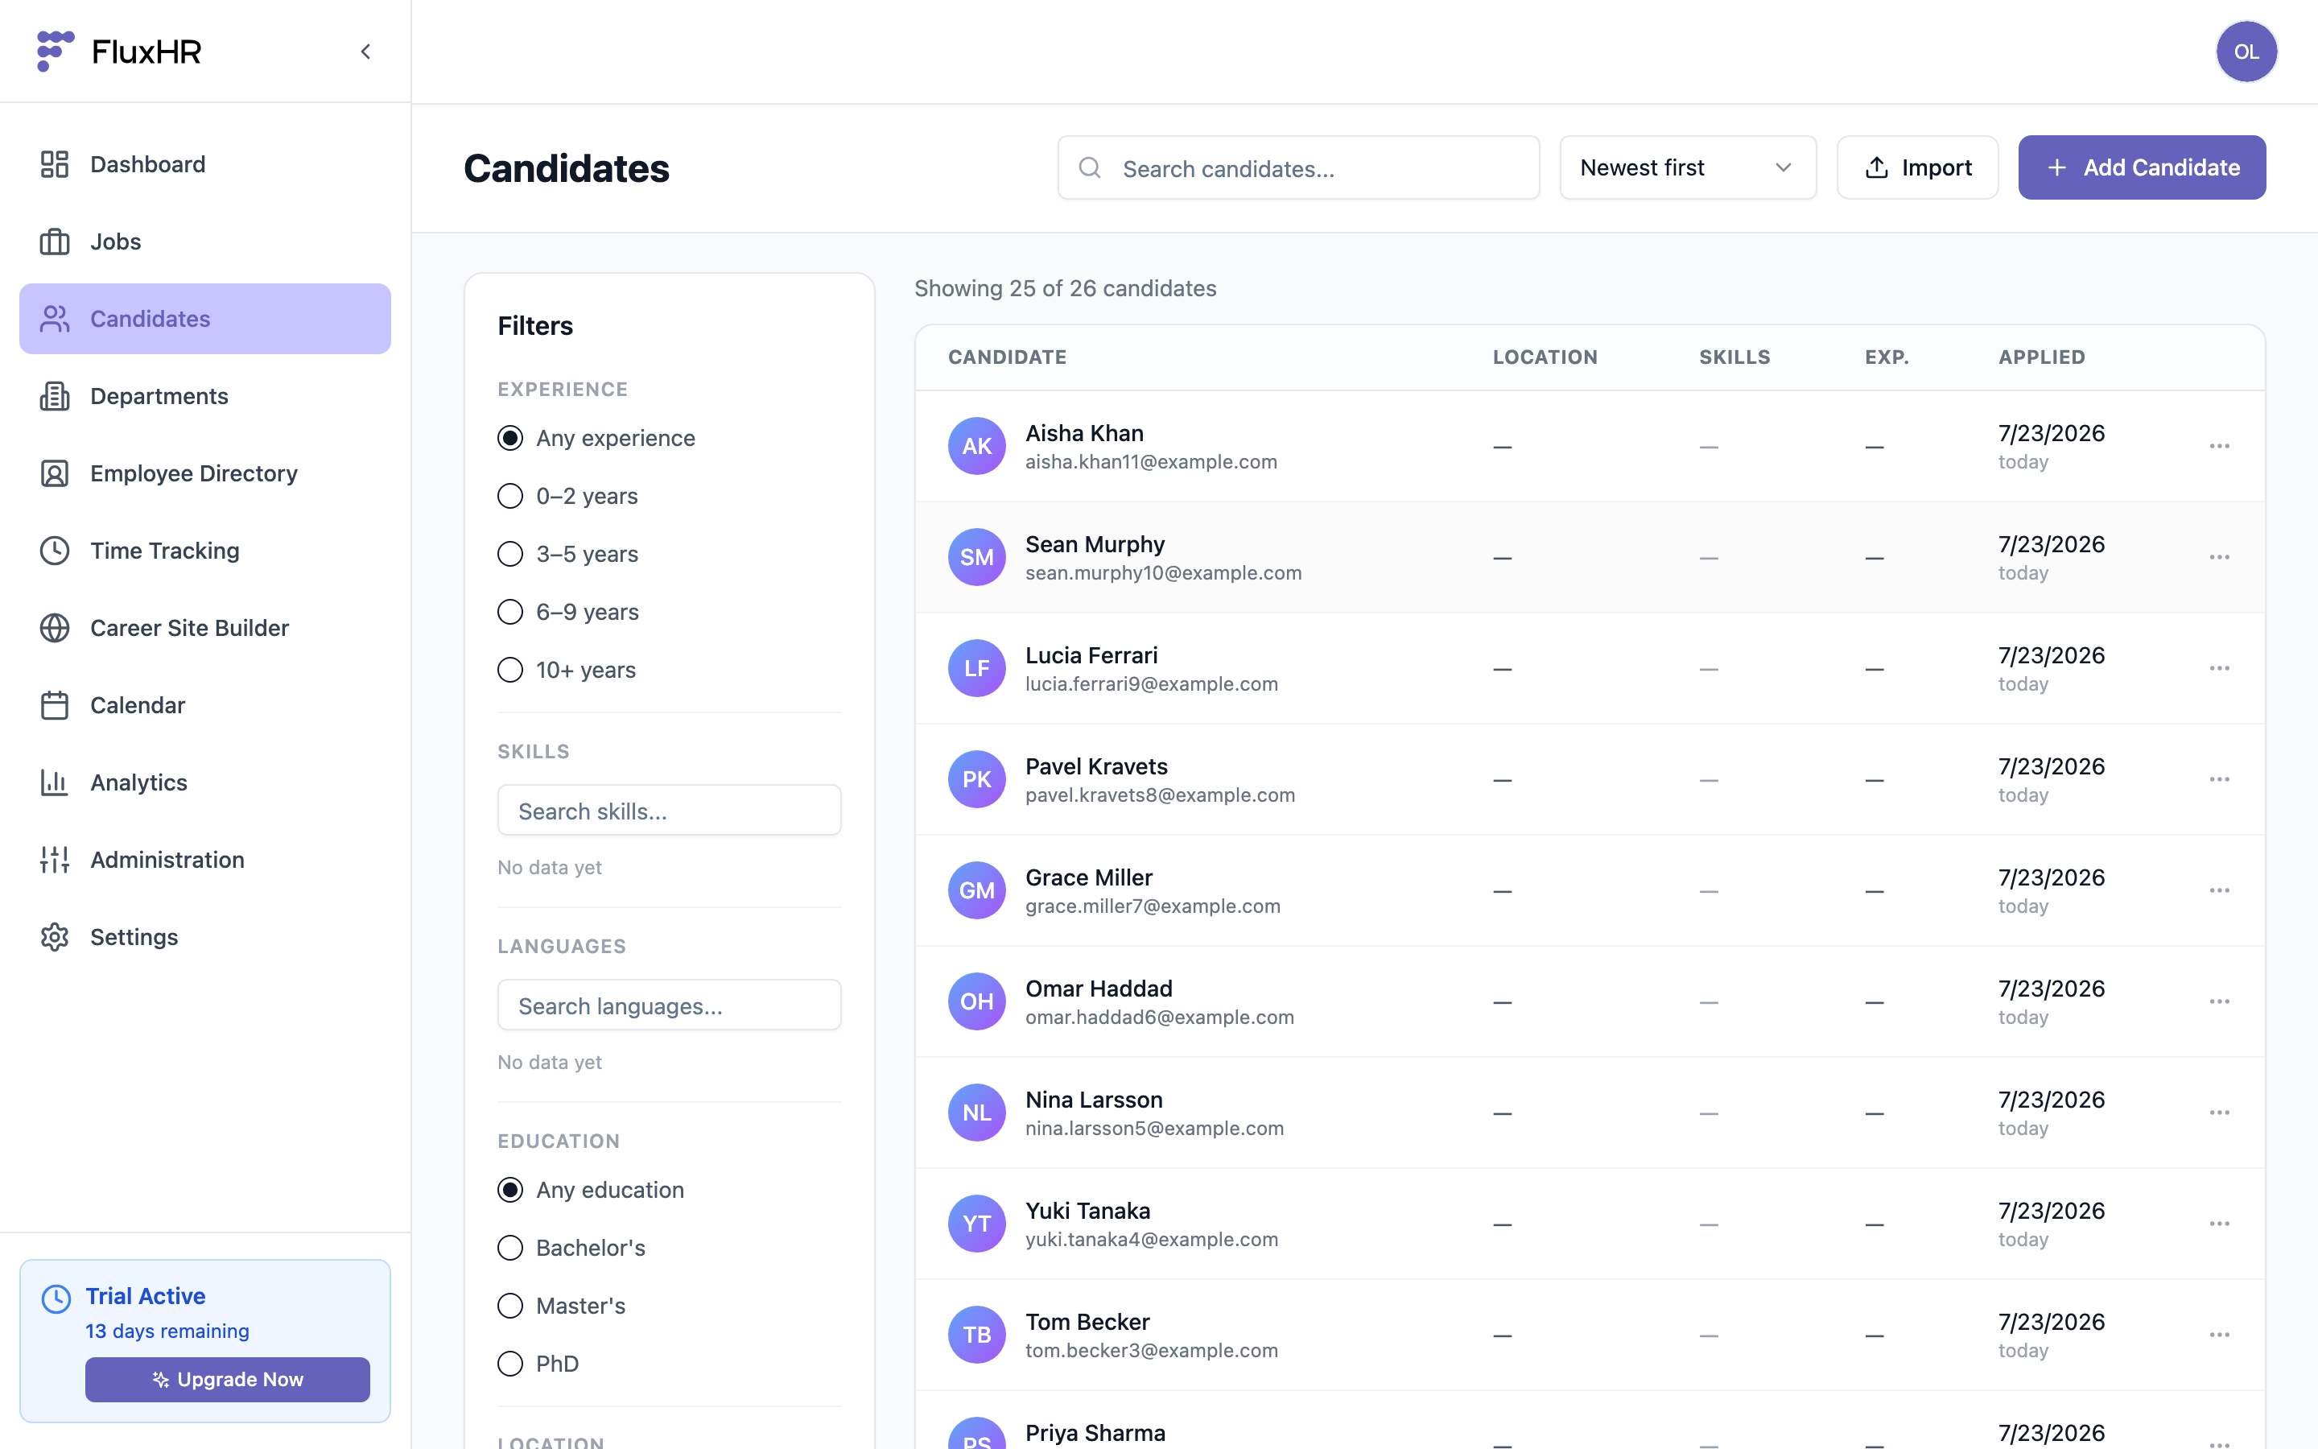Click the YT avatar for Yuki Tanaka

[x=977, y=1224]
